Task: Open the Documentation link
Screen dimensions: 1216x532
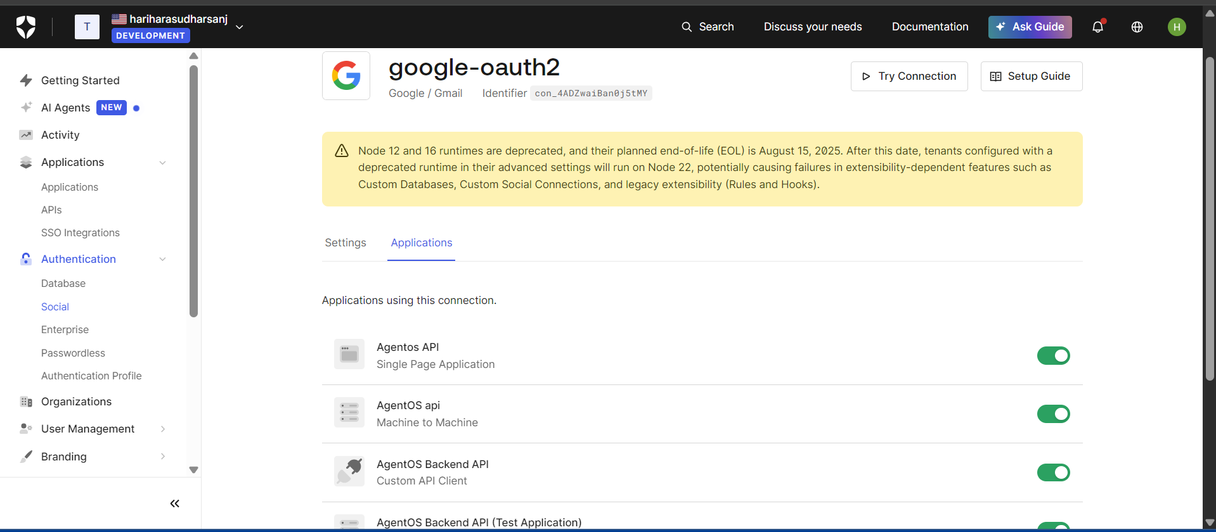Action: 930,27
